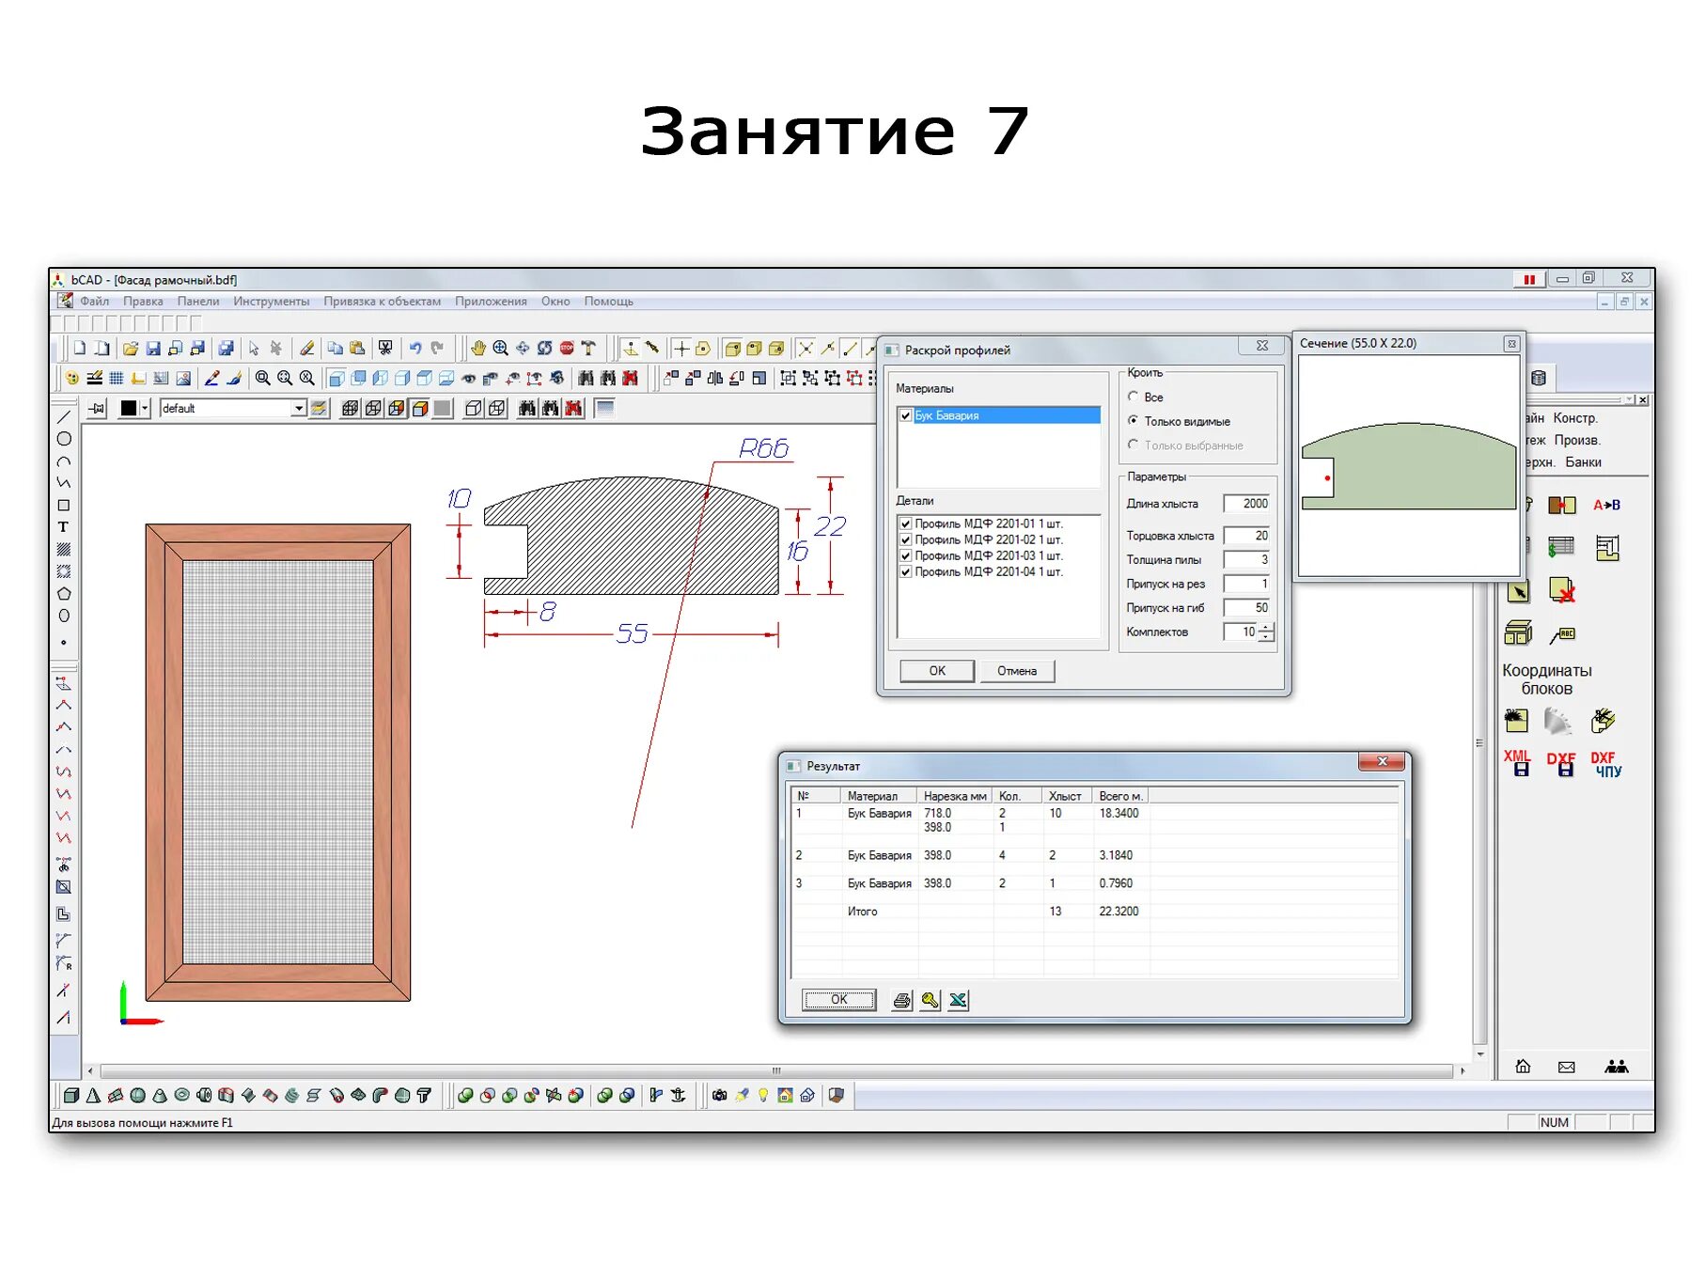1705x1279 pixels.
Task: Select the line drawing tool in left toolbar
Action: 64,417
